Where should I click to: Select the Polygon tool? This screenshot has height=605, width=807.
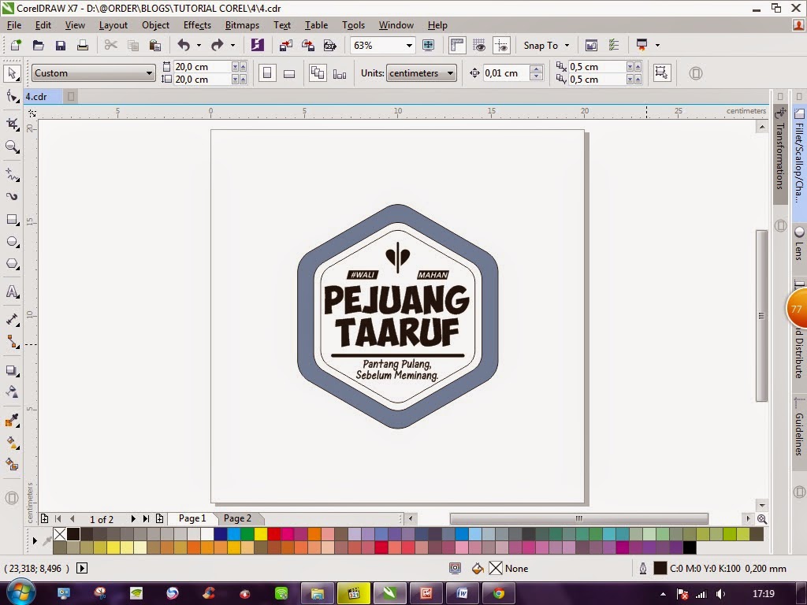[x=12, y=264]
